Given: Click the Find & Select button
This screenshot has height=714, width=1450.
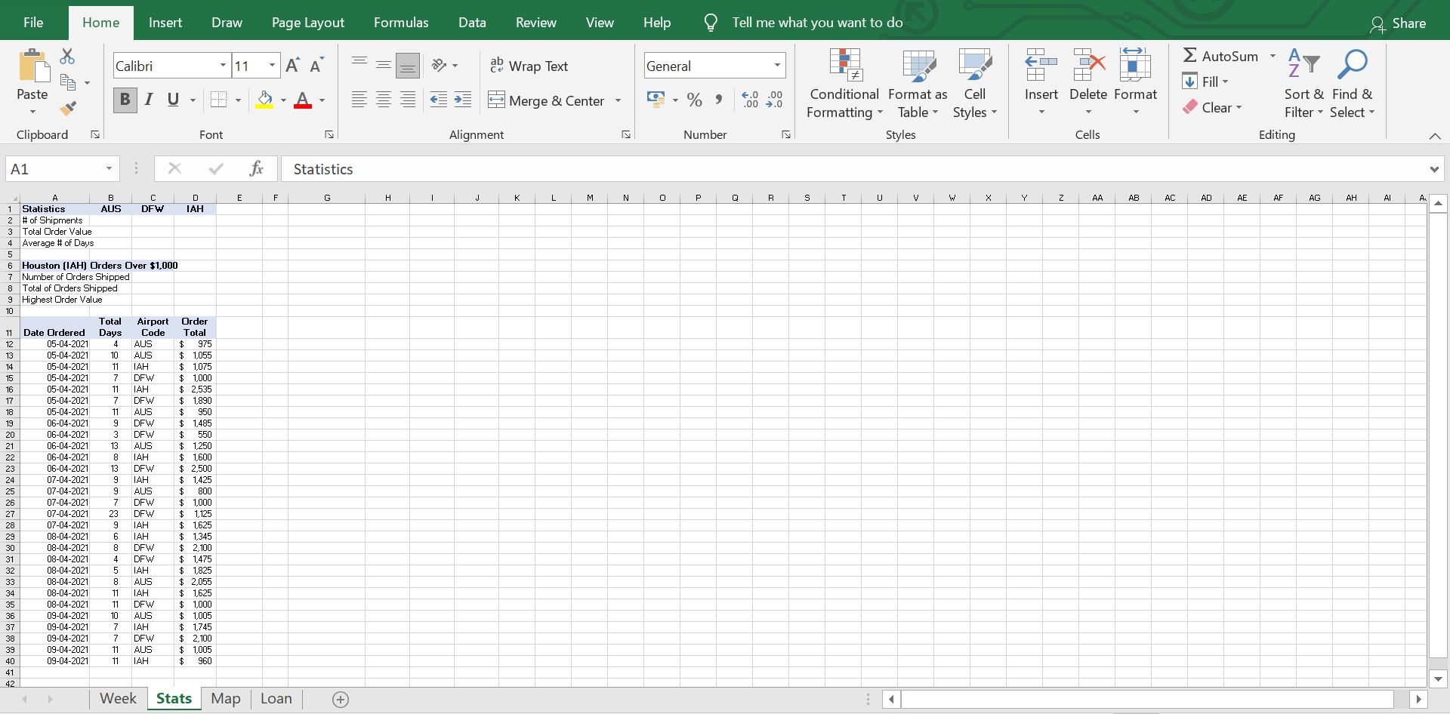Looking at the screenshot, I should point(1353,83).
